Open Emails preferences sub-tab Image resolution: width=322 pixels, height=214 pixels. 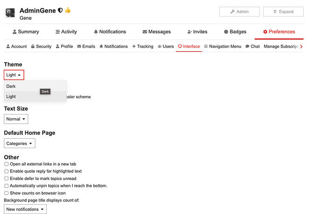click(x=86, y=46)
